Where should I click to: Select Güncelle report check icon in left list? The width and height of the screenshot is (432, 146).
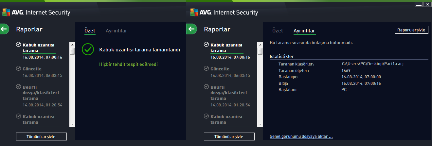click(19, 68)
